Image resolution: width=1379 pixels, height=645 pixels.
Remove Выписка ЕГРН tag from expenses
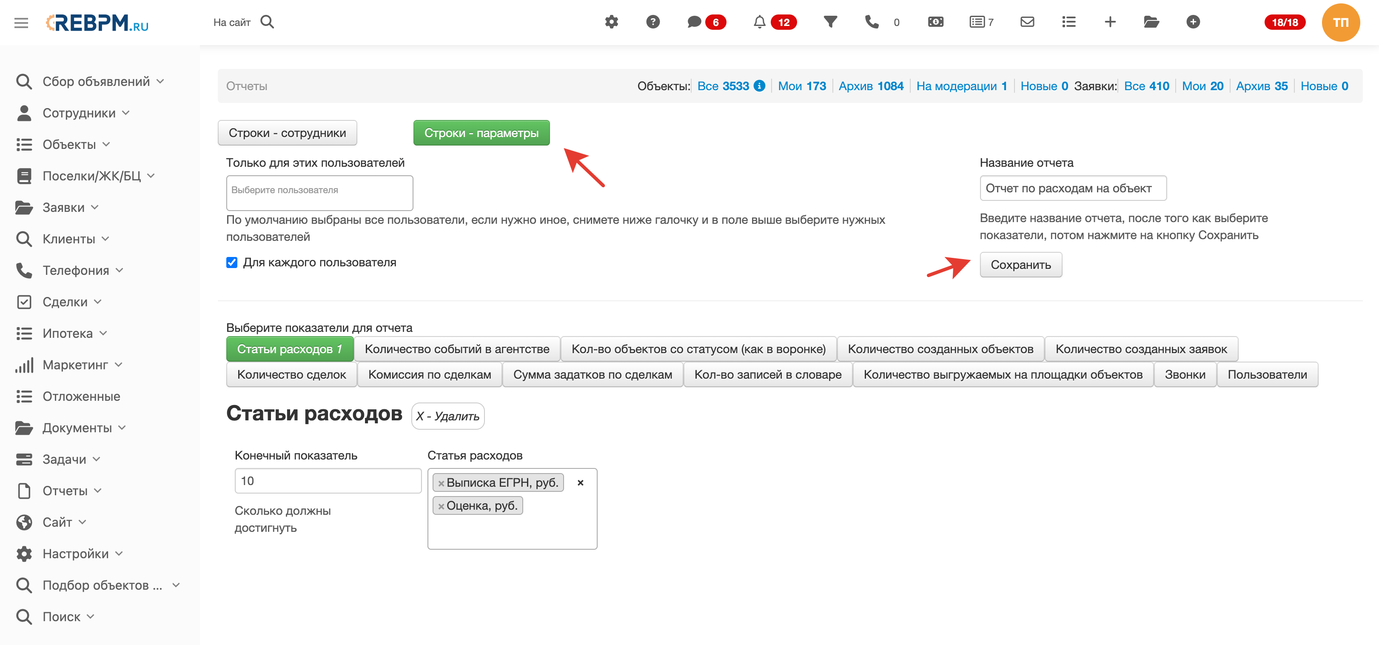tap(441, 483)
